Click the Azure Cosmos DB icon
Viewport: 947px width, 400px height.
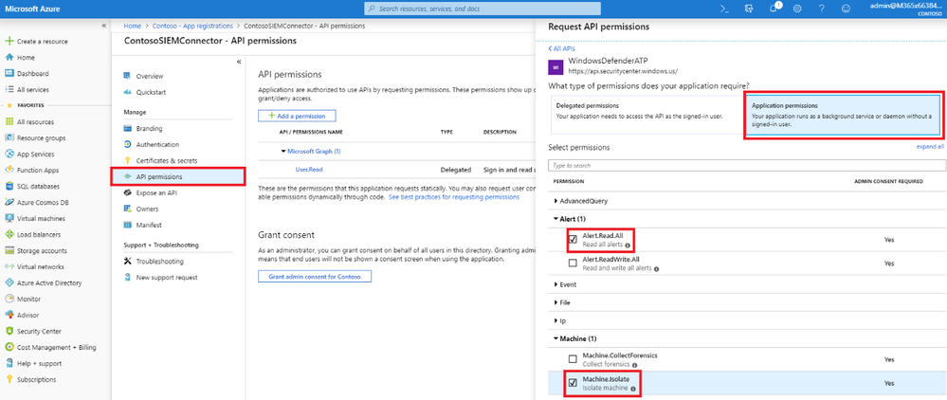coord(9,203)
